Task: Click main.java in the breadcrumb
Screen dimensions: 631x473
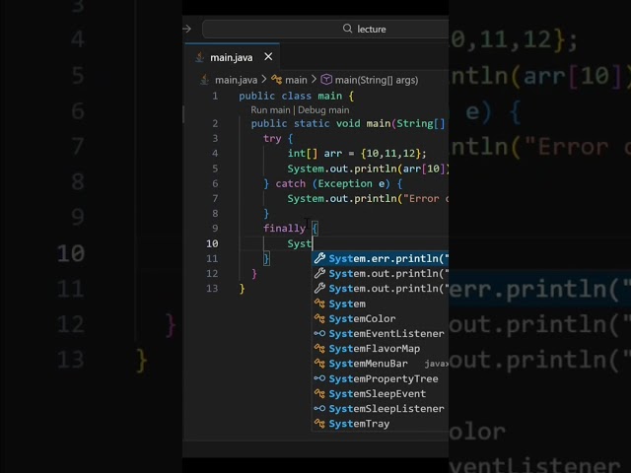Action: 236,80
